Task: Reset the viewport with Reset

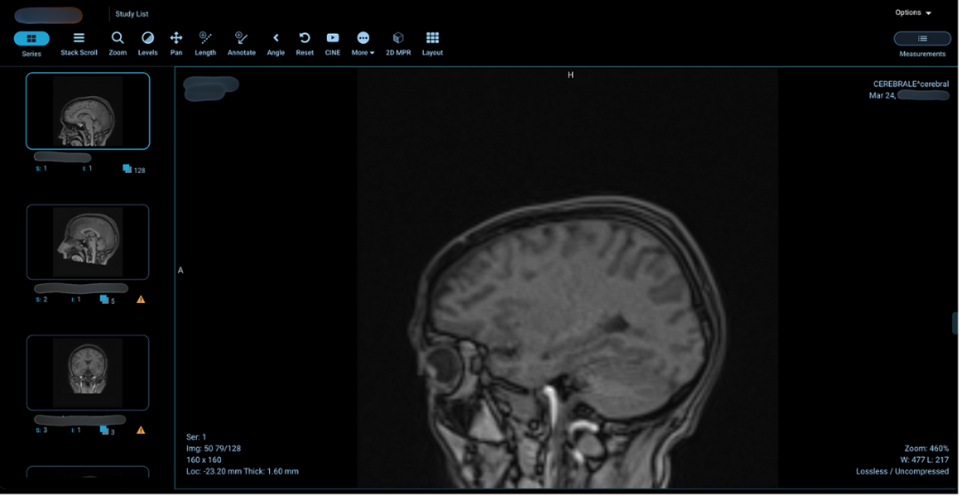Action: point(305,44)
